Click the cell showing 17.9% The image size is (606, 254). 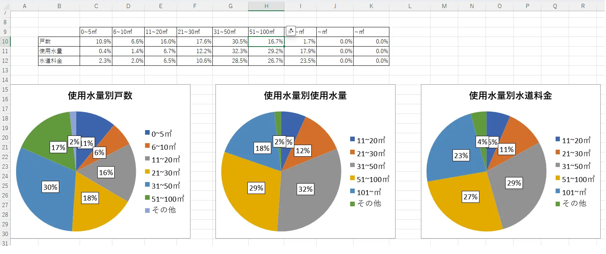300,51
